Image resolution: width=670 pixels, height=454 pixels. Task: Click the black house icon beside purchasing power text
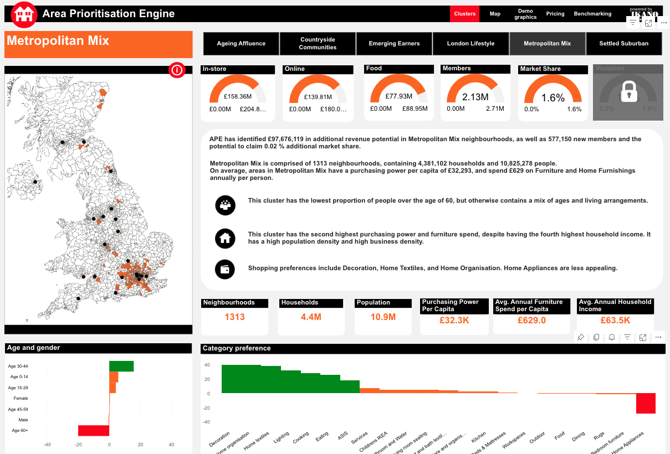[225, 238]
